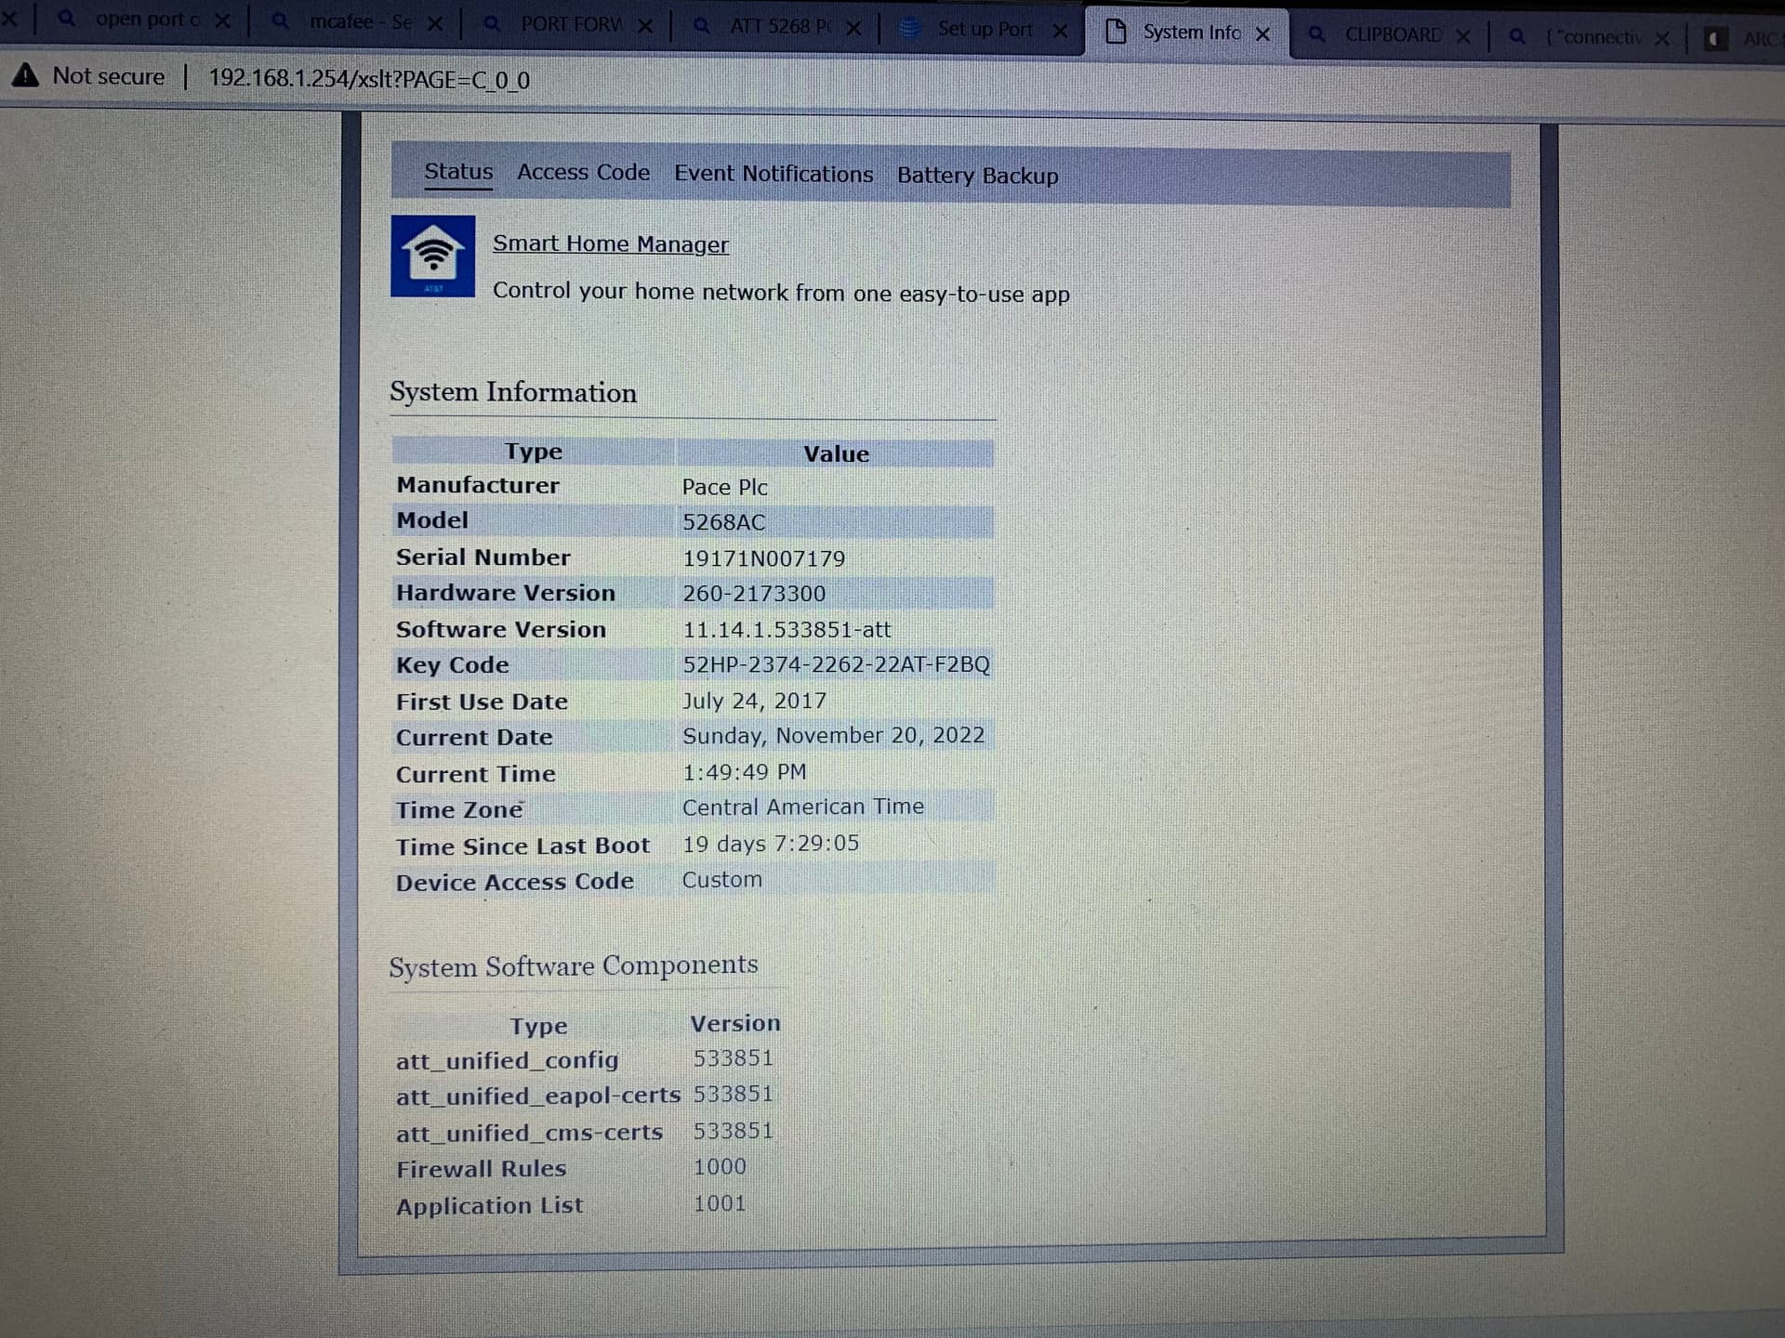Click the Not secure warning icon
Screen dimensions: 1785x1338
[x=25, y=75]
